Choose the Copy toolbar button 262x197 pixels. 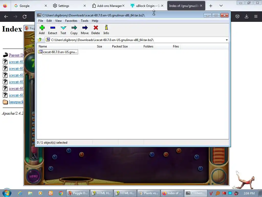pyautogui.click(x=74, y=30)
